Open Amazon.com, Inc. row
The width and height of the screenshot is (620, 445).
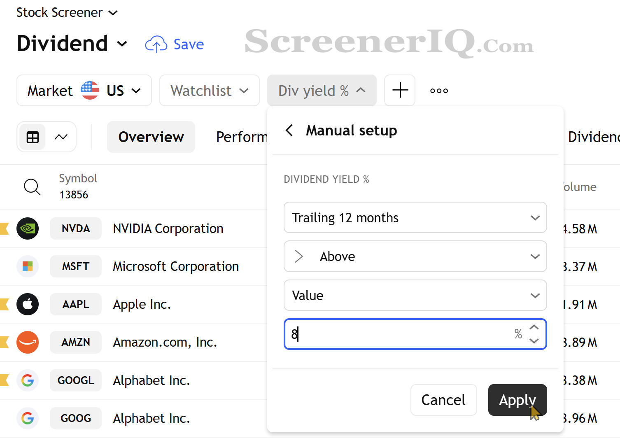click(165, 342)
